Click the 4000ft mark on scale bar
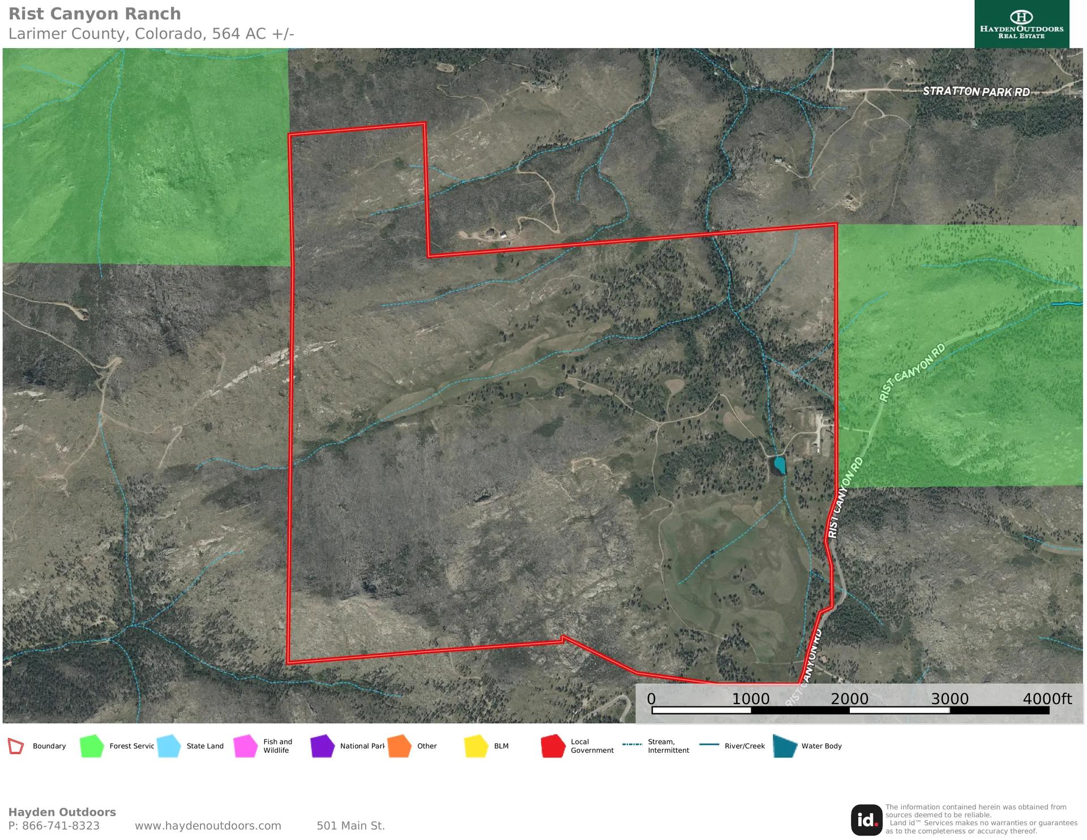The width and height of the screenshot is (1087, 840). click(x=1047, y=698)
